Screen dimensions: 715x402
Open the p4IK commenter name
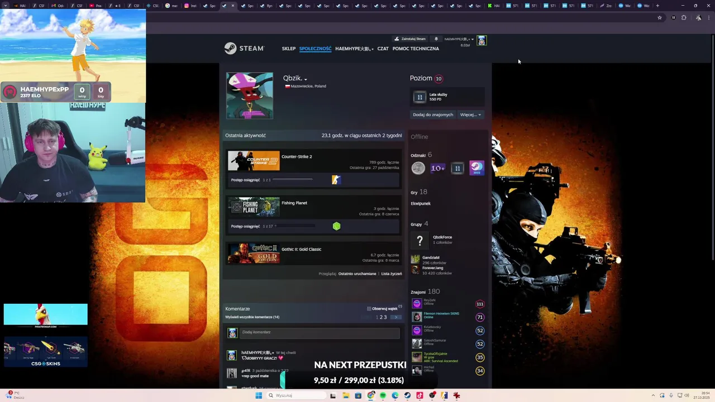click(x=246, y=371)
